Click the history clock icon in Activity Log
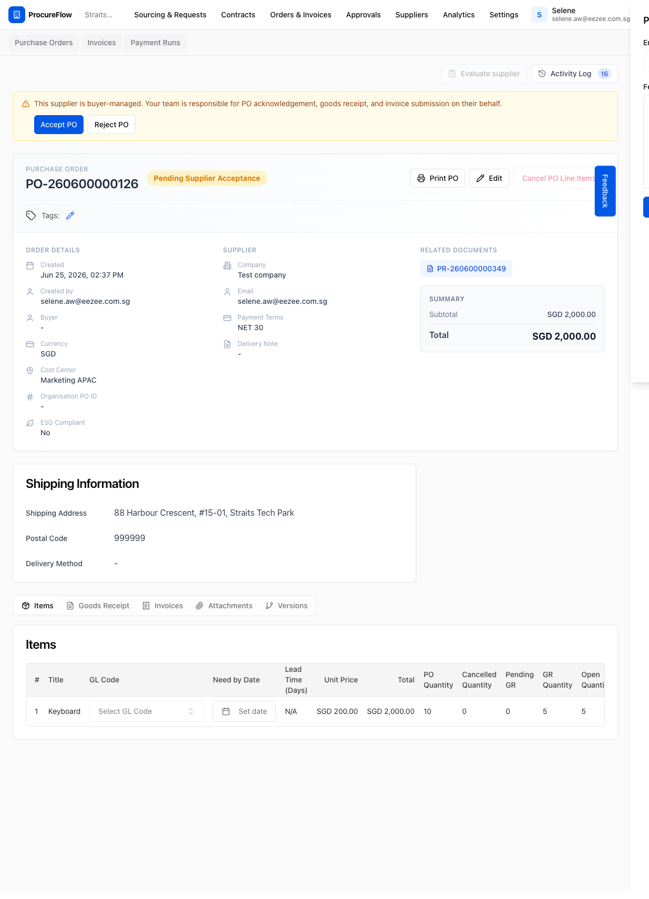This screenshot has height=899, width=649. coord(542,74)
